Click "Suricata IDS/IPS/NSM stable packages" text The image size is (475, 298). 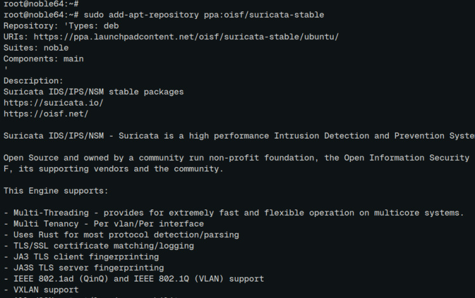[93, 92]
